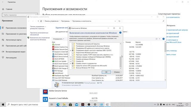191x107 pixels.
Task: Enable the IIS services checkbox
Action: 73,61
